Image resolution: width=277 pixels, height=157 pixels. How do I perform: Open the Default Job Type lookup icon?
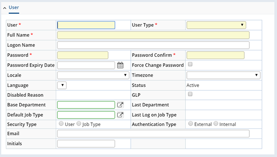tap(120, 115)
